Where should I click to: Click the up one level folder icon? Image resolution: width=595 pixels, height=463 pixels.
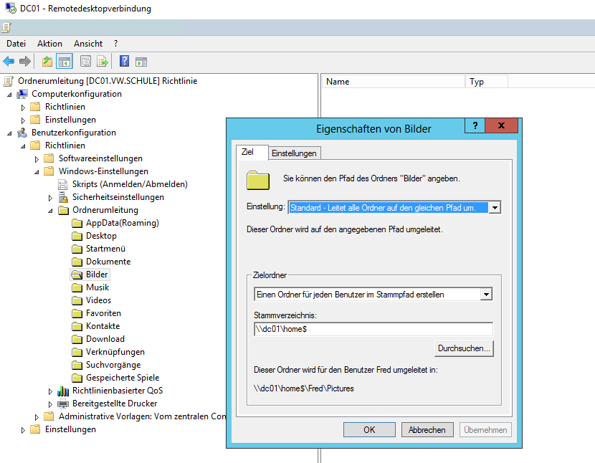tap(47, 62)
